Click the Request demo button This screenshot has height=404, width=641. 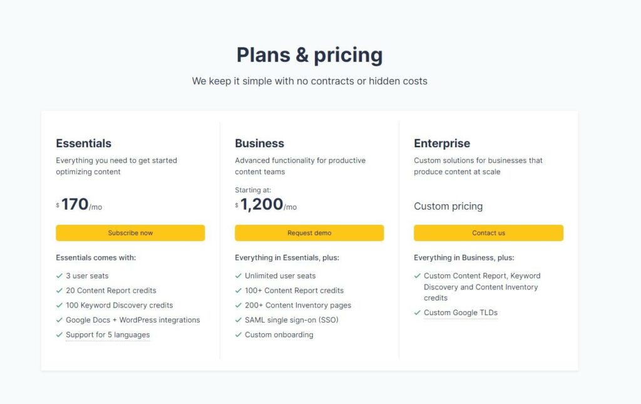tap(309, 232)
